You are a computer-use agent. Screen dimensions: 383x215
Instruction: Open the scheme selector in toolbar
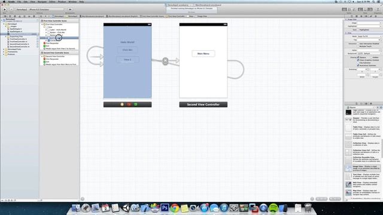(40, 10)
